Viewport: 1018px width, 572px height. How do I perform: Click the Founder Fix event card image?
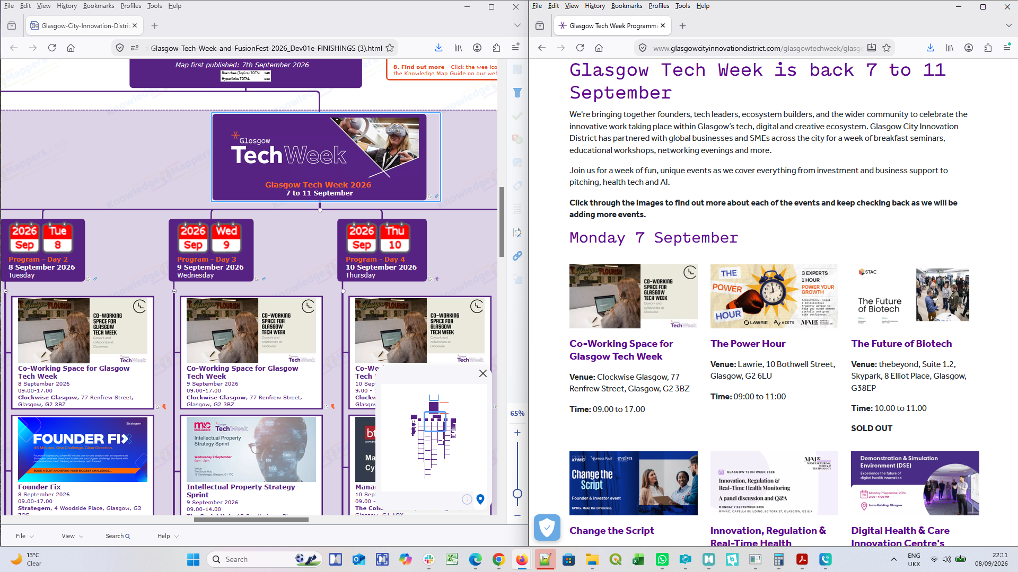pyautogui.click(x=83, y=450)
